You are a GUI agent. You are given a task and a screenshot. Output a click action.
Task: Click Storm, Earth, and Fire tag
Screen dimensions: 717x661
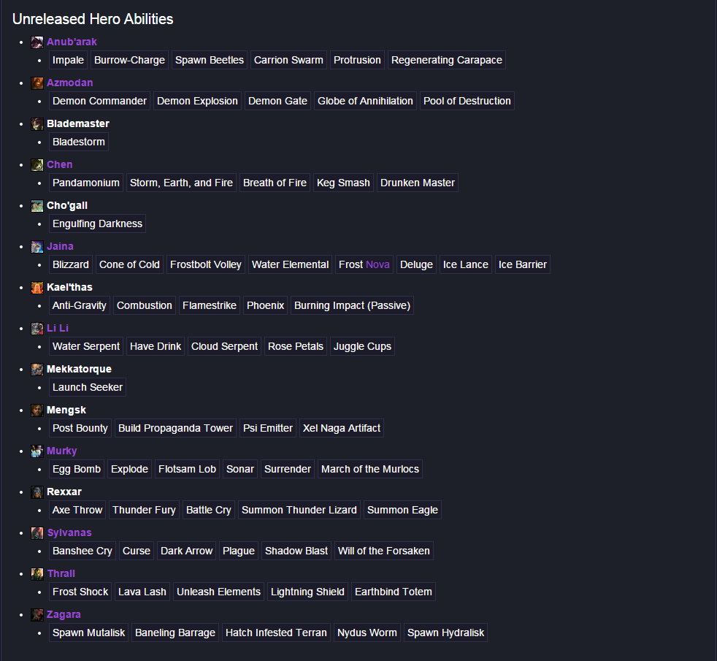pyautogui.click(x=181, y=183)
